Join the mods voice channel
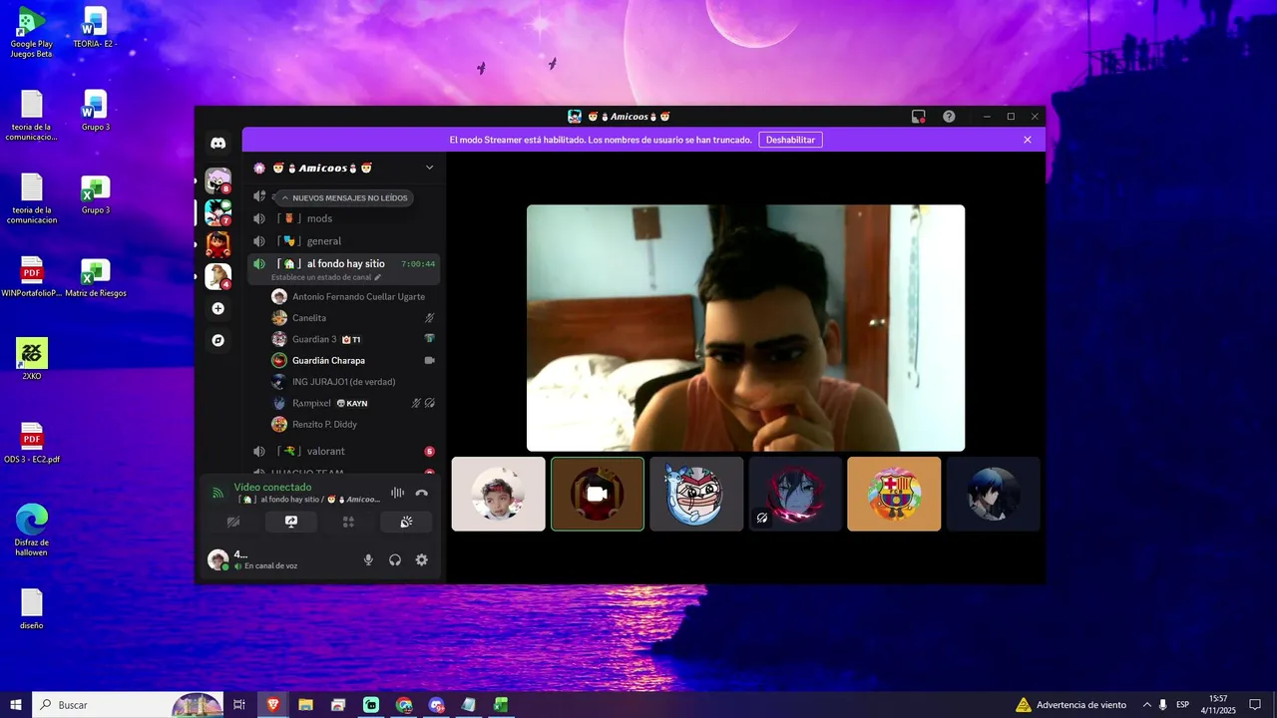The image size is (1277, 718). coord(343,218)
